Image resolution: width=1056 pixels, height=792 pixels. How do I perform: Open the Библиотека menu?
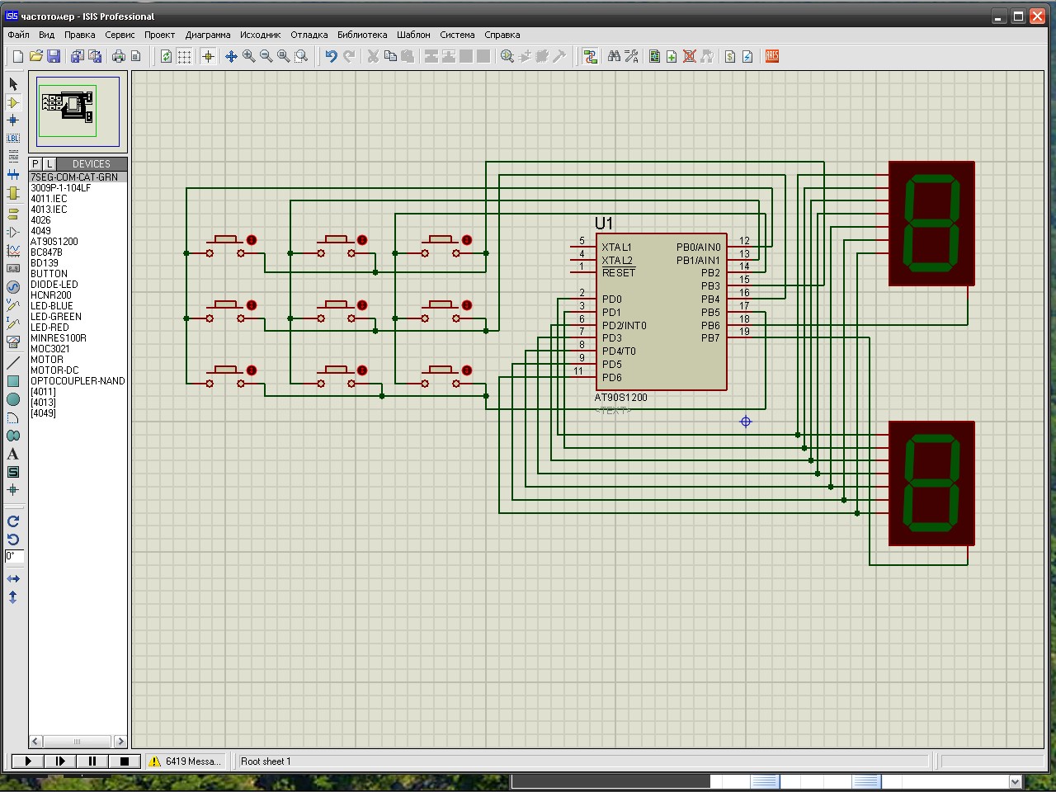pyautogui.click(x=362, y=35)
